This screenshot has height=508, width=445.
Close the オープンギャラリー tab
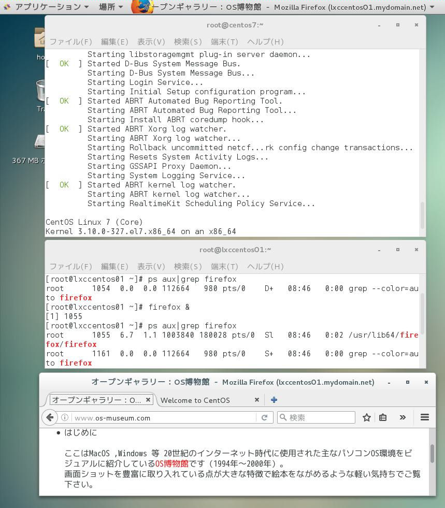click(148, 400)
